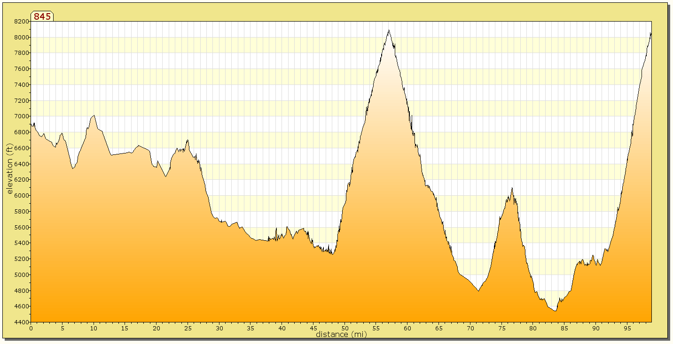
Task: Click the 15 mile distance label
Action: (x=125, y=329)
